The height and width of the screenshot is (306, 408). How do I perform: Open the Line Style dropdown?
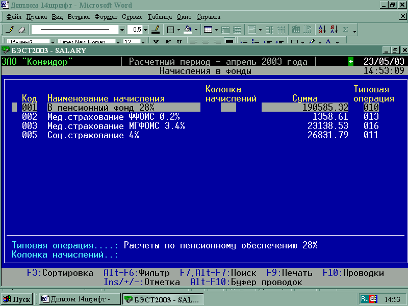122,30
